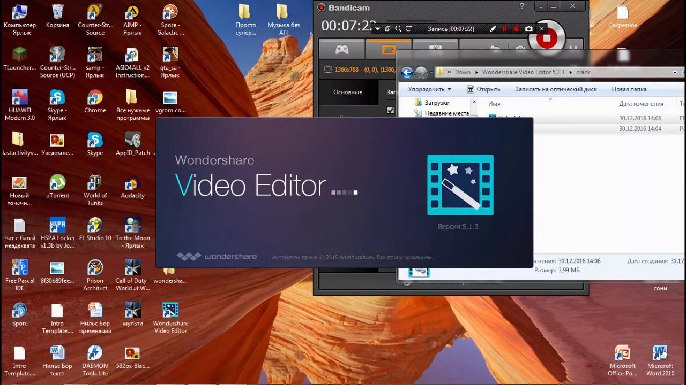Screen dimensions: 686x385
Task: Open the Все нужные программы folder
Action: 132,105
